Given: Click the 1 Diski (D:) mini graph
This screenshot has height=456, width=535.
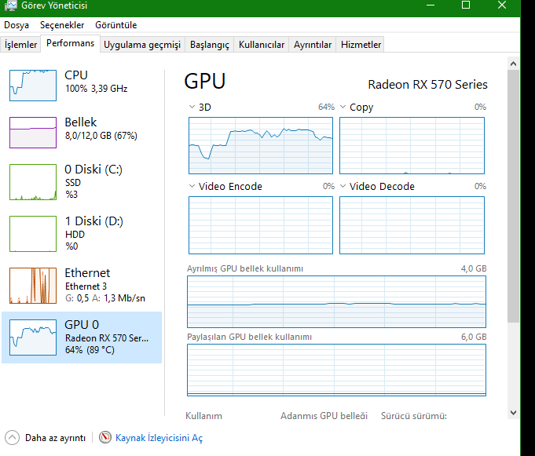Looking at the screenshot, I should coord(33,234).
